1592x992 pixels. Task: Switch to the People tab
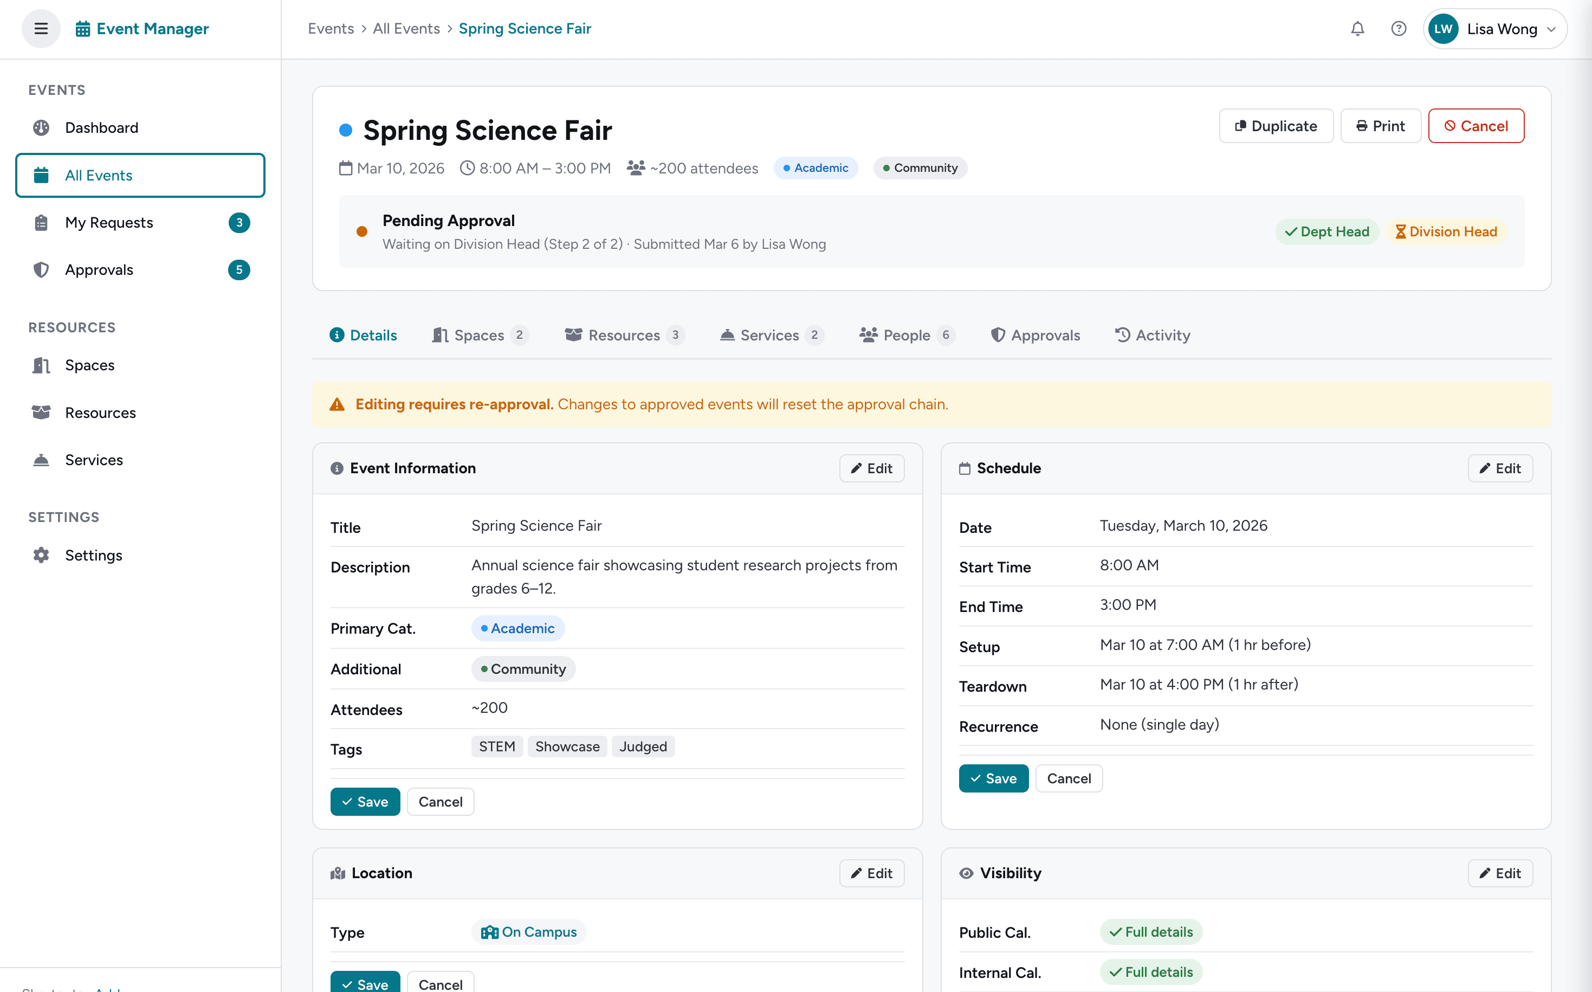click(x=905, y=334)
